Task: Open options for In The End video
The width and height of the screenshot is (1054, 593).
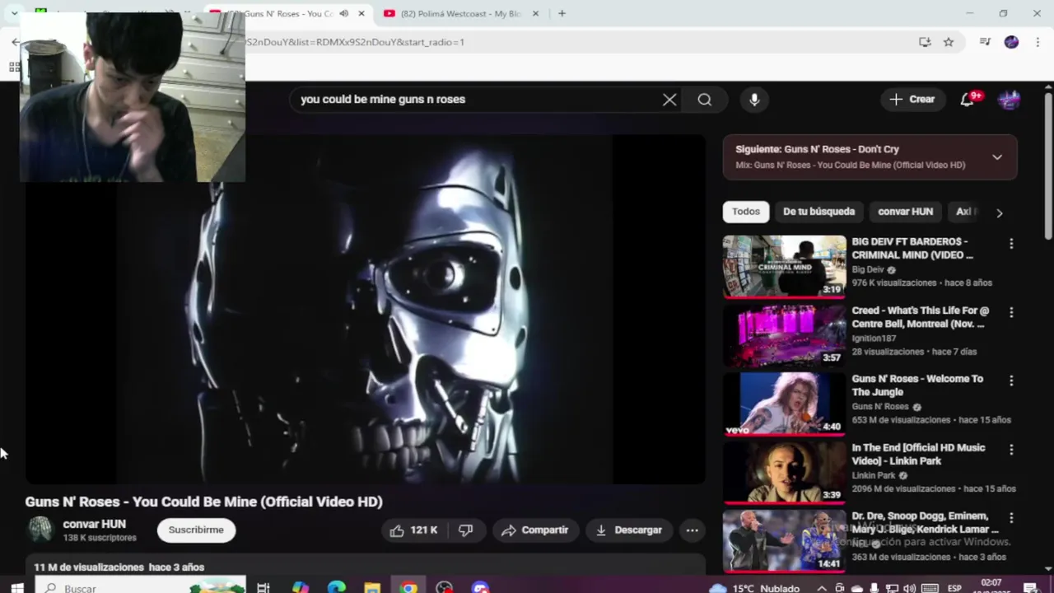Action: point(1011,450)
